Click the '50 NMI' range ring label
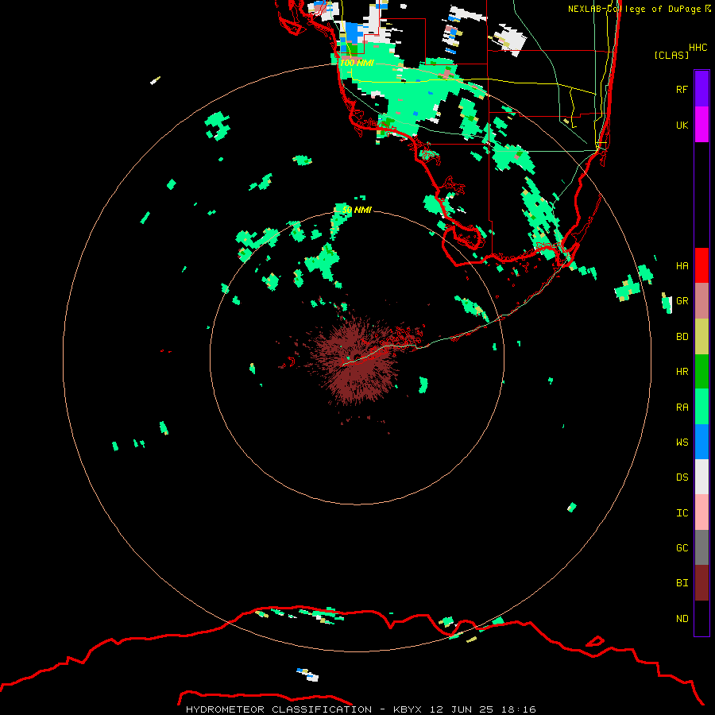Viewport: 715px width, 715px height. (x=357, y=210)
